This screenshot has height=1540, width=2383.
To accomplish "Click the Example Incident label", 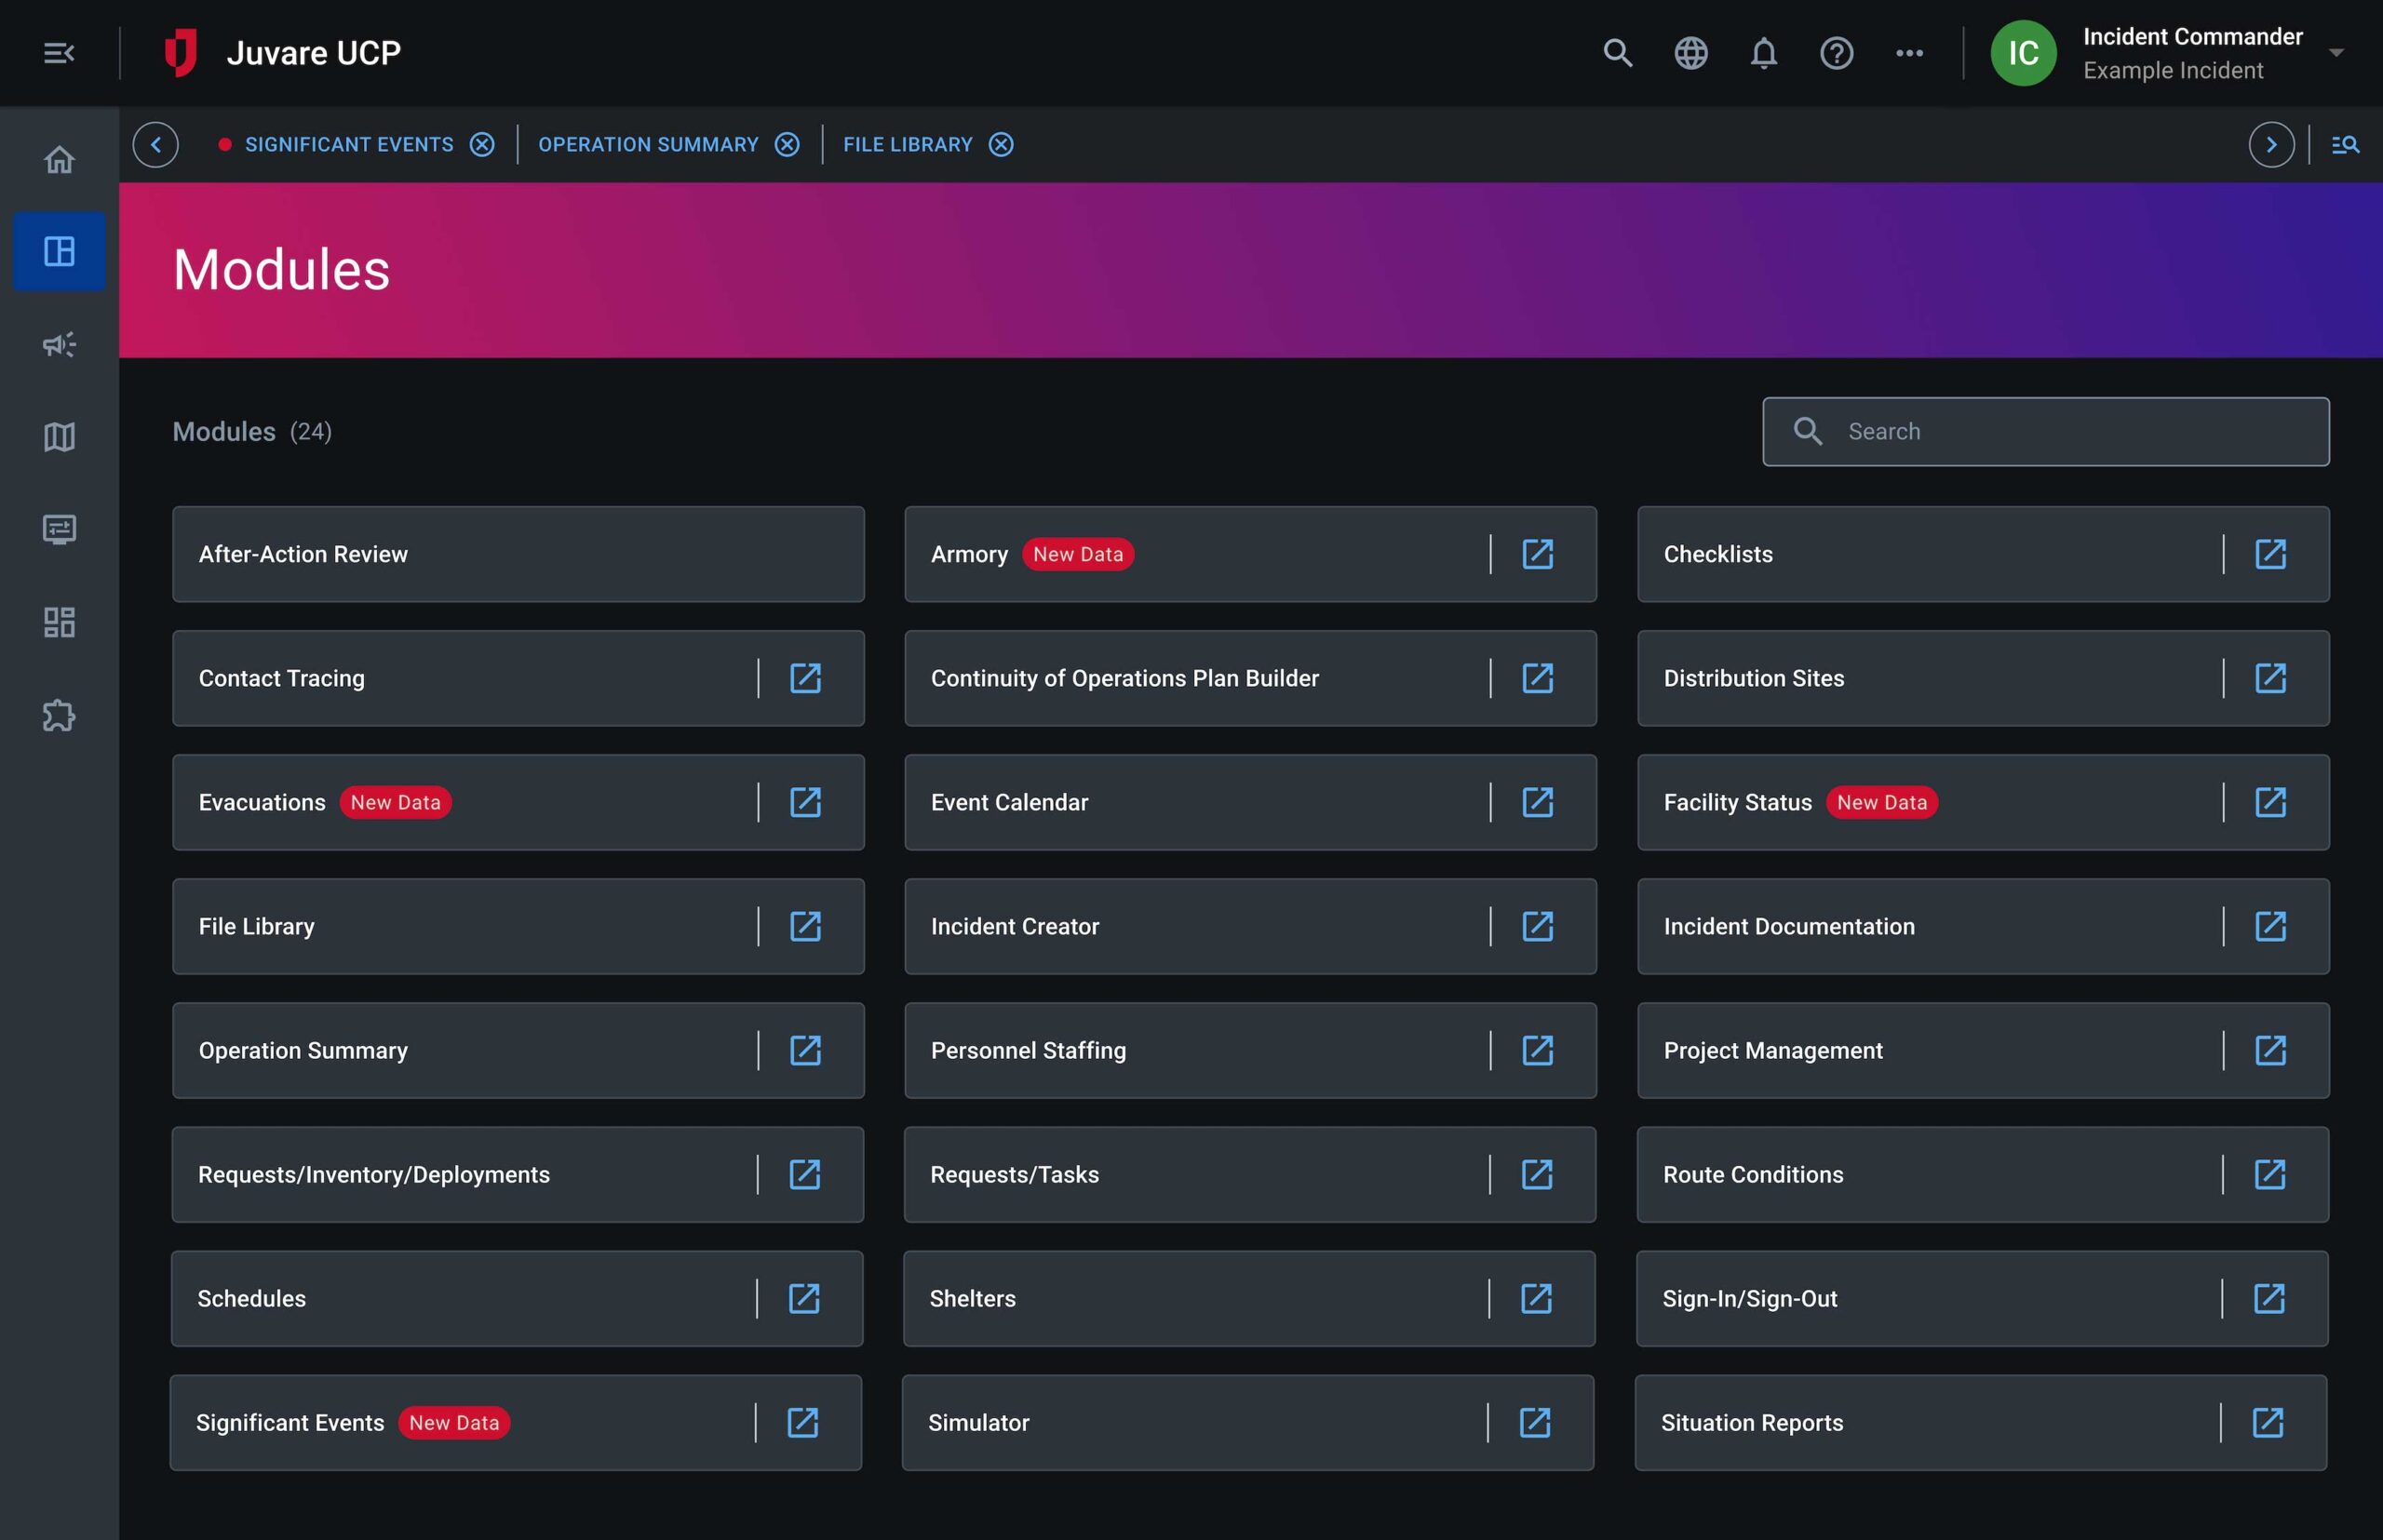I will coord(2173,70).
